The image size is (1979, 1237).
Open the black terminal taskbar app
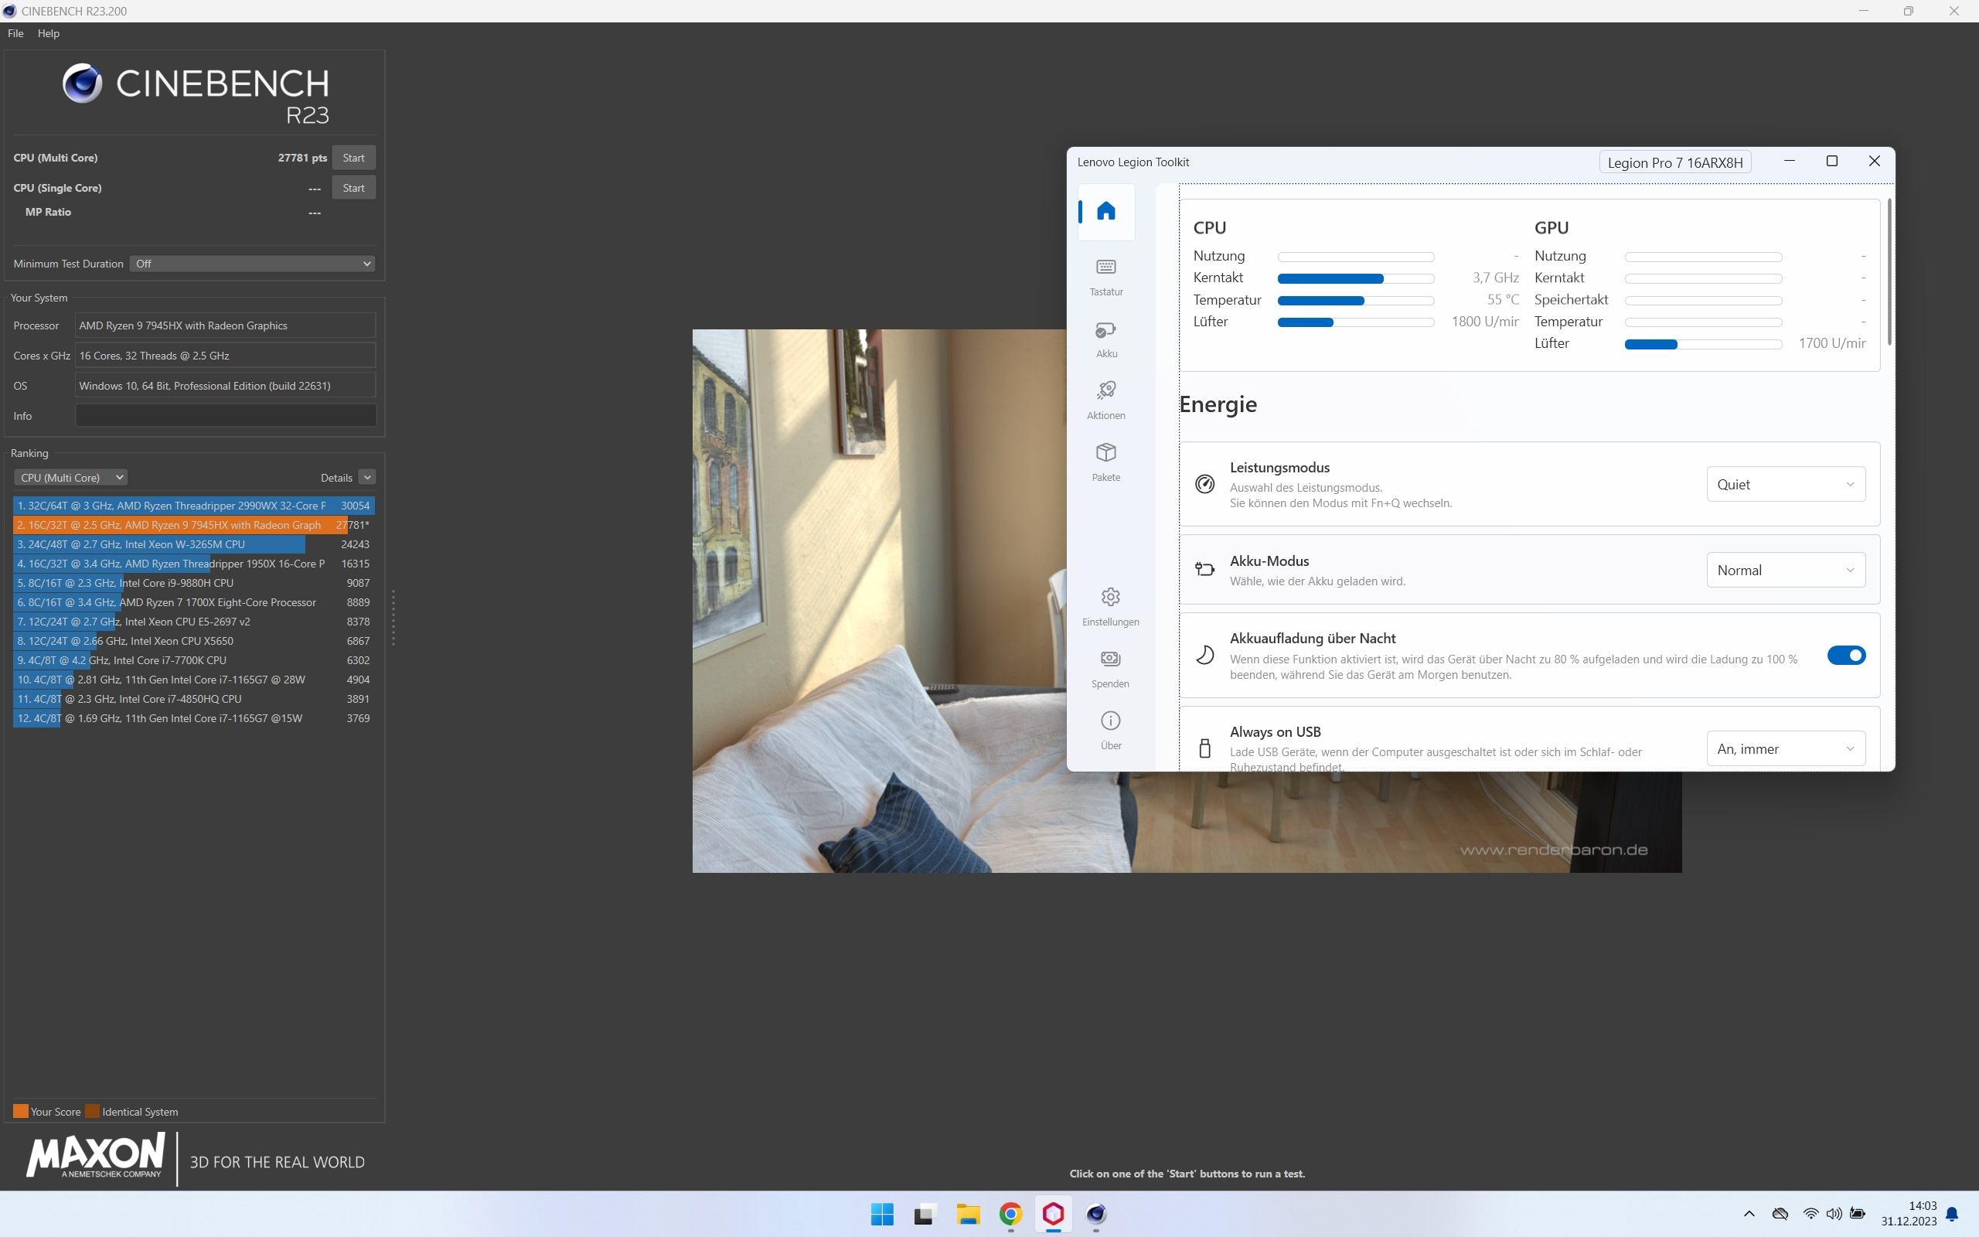coord(924,1214)
